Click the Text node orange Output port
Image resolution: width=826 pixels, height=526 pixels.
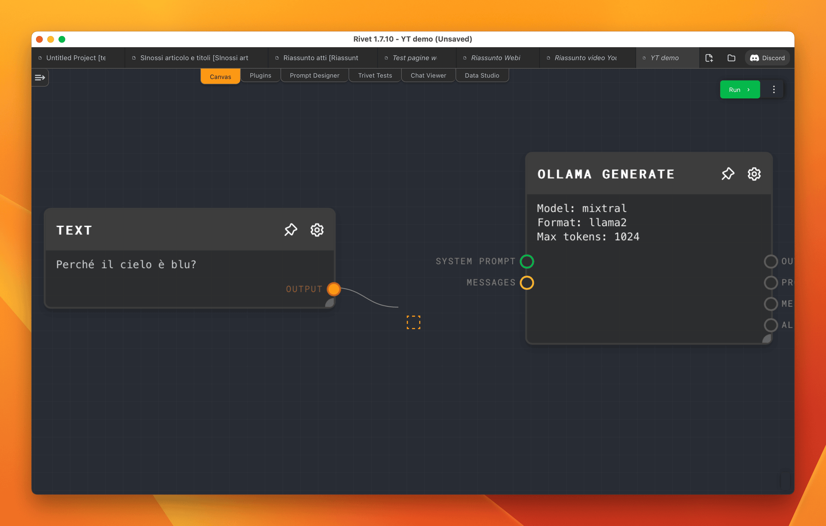tap(334, 289)
